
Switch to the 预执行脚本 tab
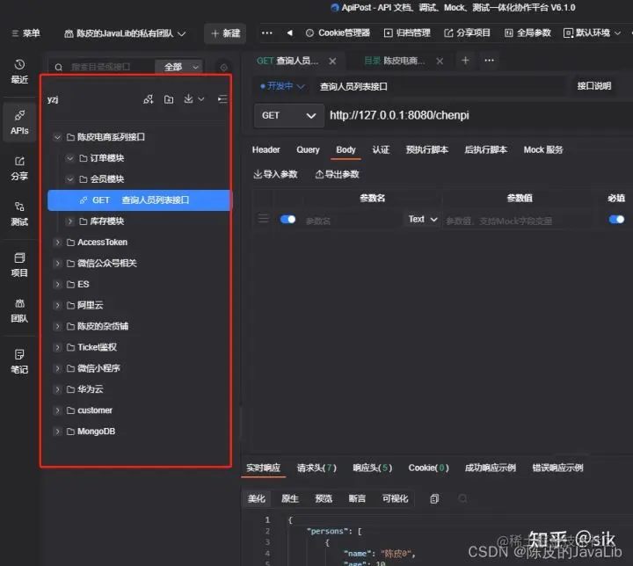pyautogui.click(x=426, y=149)
